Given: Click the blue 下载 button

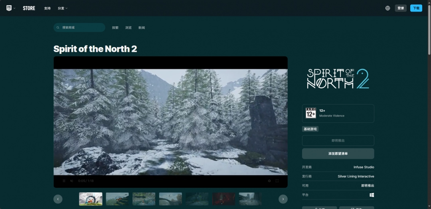Looking at the screenshot, I should [x=416, y=8].
